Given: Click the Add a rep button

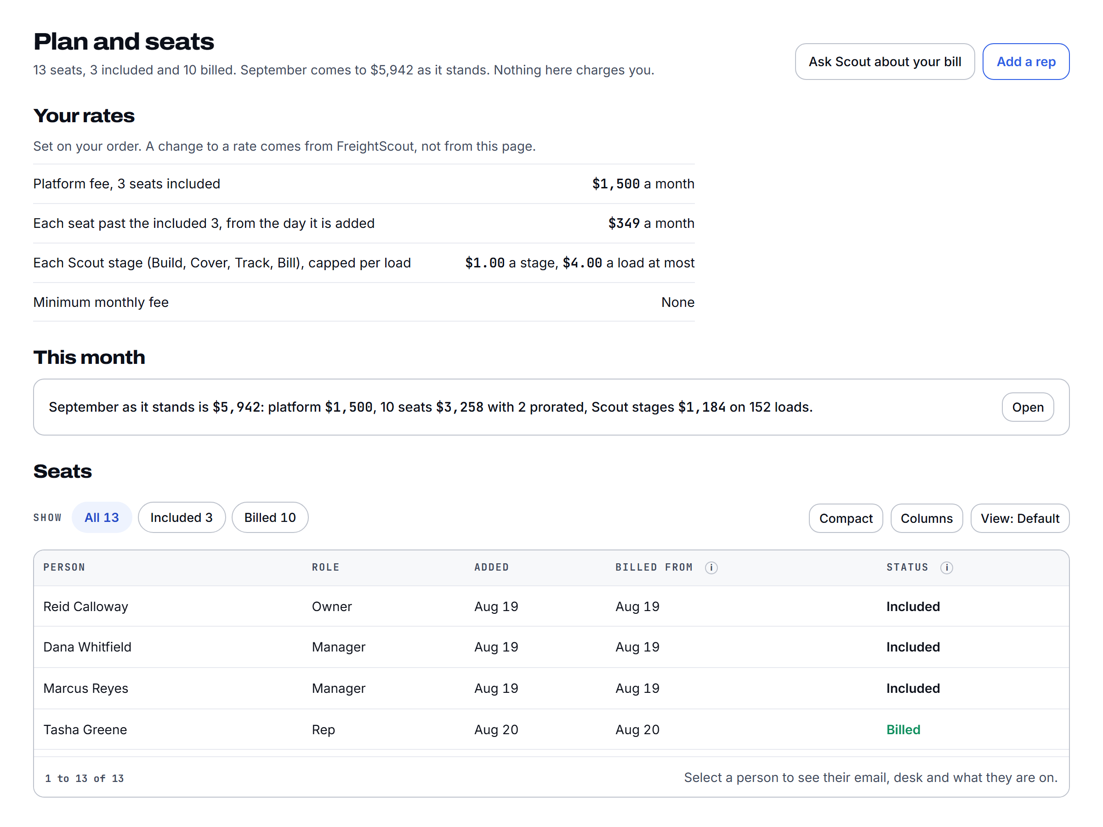Looking at the screenshot, I should point(1026,61).
